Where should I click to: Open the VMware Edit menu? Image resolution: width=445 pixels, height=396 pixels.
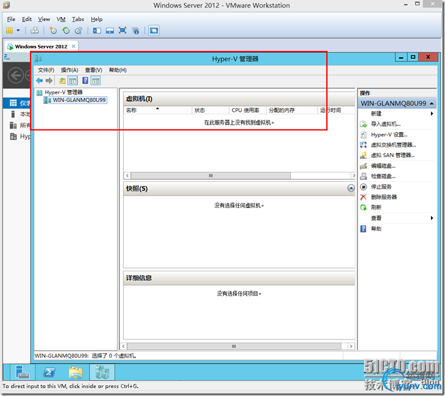pos(27,19)
